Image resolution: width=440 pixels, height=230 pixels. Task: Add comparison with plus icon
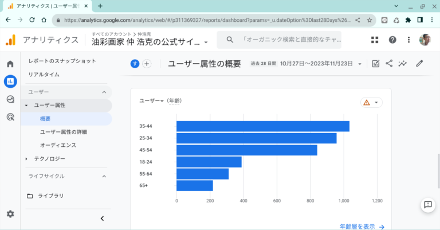(147, 64)
